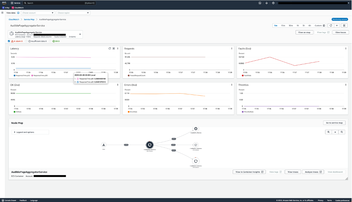Select the 1h time range

298,25
